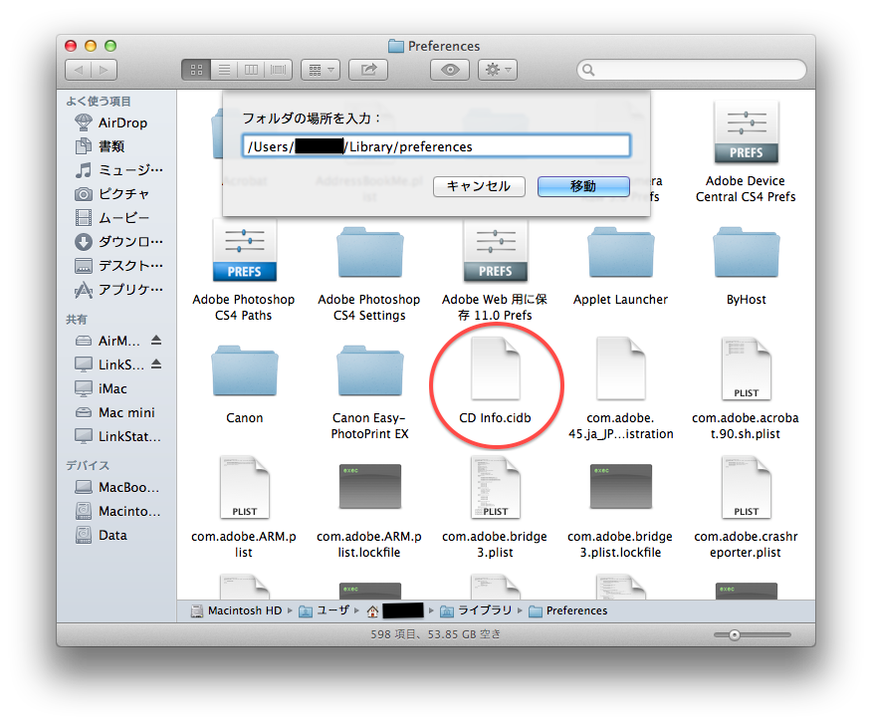Click the Finder search field
The image size is (872, 725).
point(692,70)
